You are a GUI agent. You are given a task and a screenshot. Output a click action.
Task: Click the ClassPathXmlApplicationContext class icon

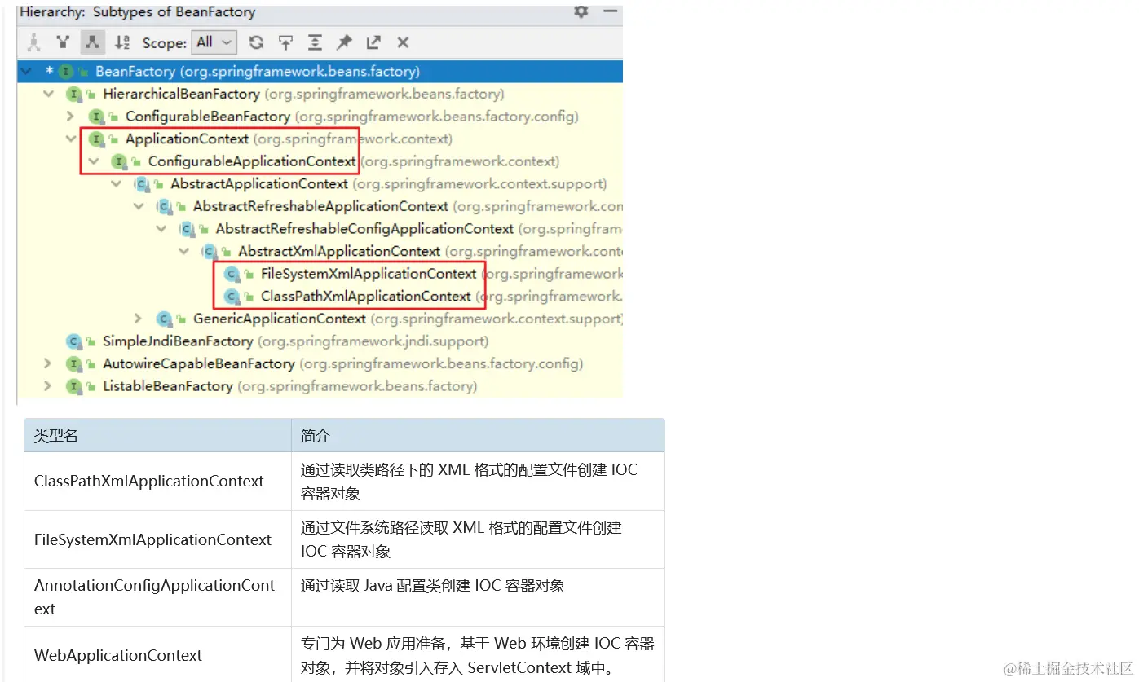pos(232,297)
